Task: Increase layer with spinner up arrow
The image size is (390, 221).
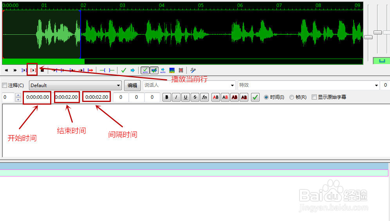Action: pyautogui.click(x=18, y=95)
